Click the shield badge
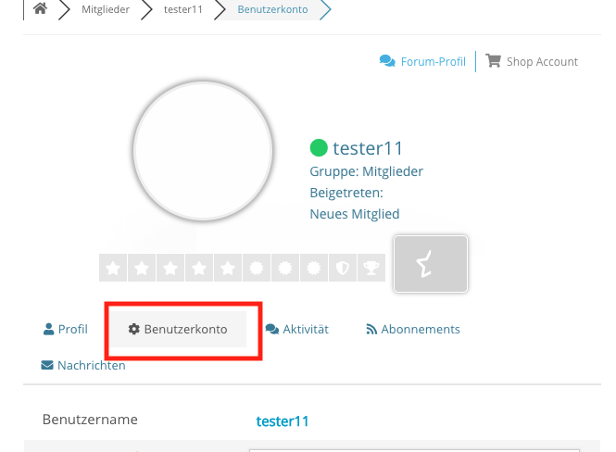 [343, 268]
